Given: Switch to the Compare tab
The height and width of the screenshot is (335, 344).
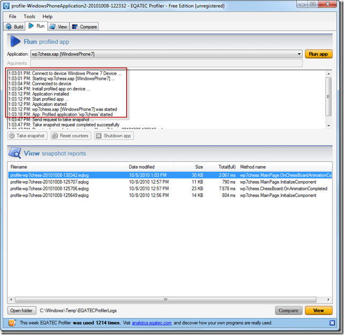Looking at the screenshot, I should 84,26.
